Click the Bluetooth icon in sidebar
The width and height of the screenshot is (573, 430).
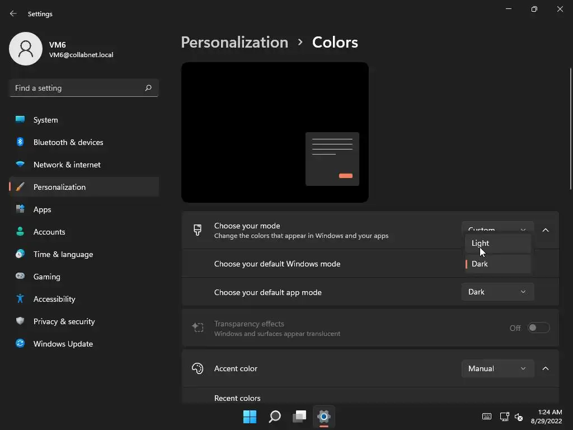20,142
